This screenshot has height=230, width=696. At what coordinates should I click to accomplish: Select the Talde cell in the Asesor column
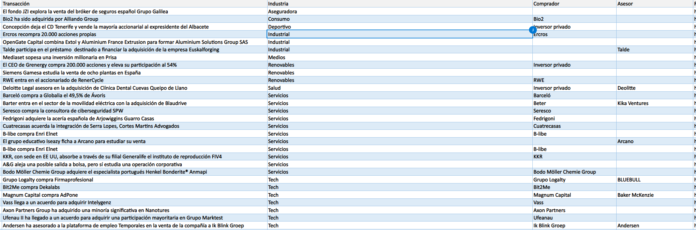[655, 50]
